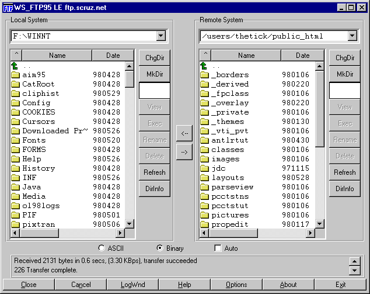Select the cliphist folder icon
Image resolution: width=370 pixels, height=294 pixels.
pyautogui.click(x=15, y=94)
